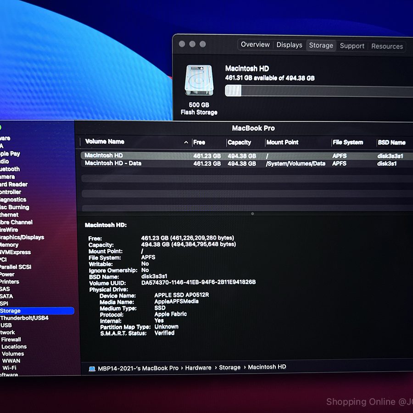Select the Macintosh HD - Data row
Screen dimensions: 413x413
(x=246, y=163)
